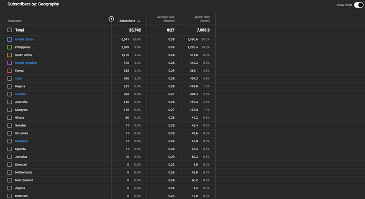Image resolution: width=365 pixels, height=199 pixels.
Task: Click the Malaysia row label
Action: (x=21, y=110)
